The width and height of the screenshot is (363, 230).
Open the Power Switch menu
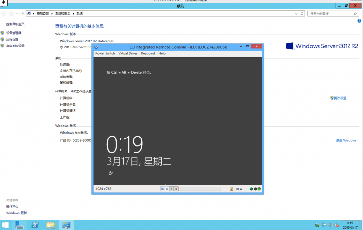(x=105, y=53)
